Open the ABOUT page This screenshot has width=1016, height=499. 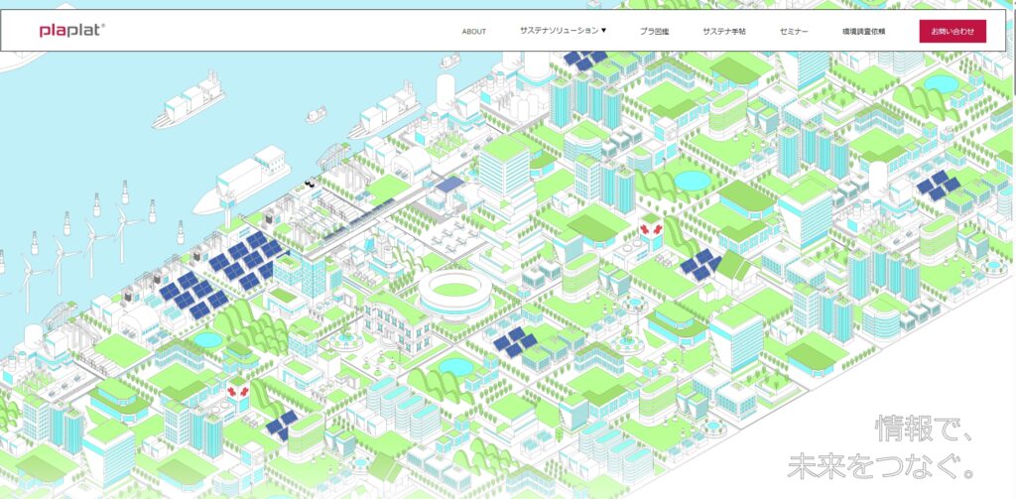click(x=473, y=31)
